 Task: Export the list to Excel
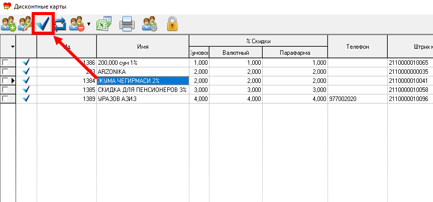[104, 24]
